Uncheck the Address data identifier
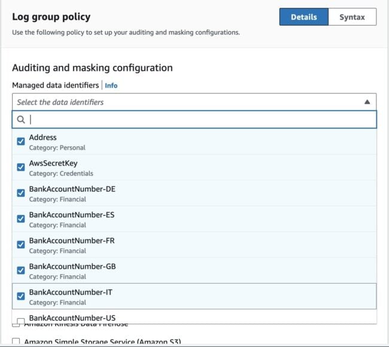Image resolution: width=389 pixels, height=347 pixels. click(21, 142)
